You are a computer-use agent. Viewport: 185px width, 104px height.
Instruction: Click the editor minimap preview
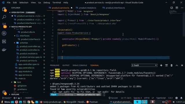[175, 12]
